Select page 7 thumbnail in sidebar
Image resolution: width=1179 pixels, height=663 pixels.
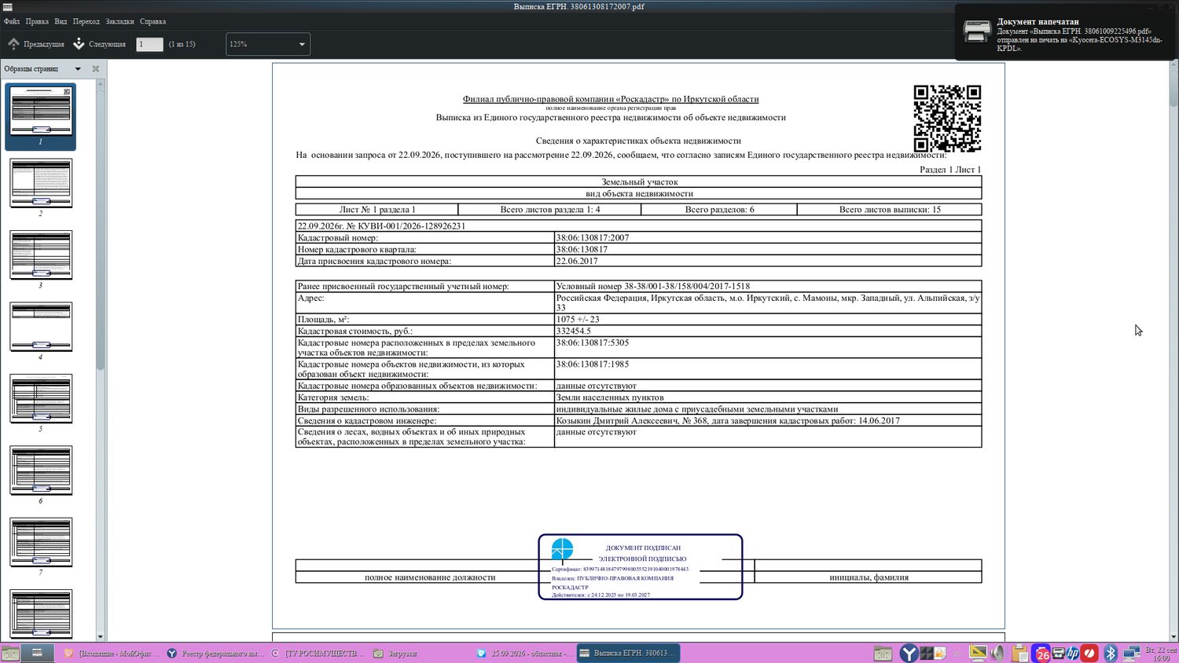(x=41, y=542)
